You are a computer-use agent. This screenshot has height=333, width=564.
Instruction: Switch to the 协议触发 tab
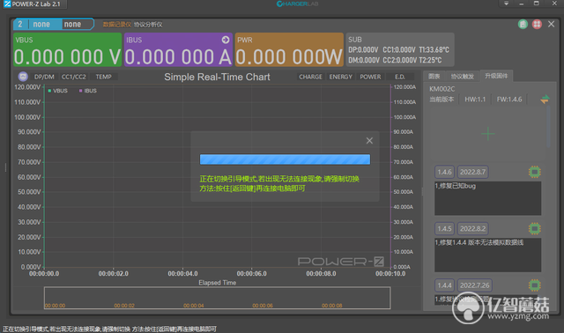click(x=463, y=77)
